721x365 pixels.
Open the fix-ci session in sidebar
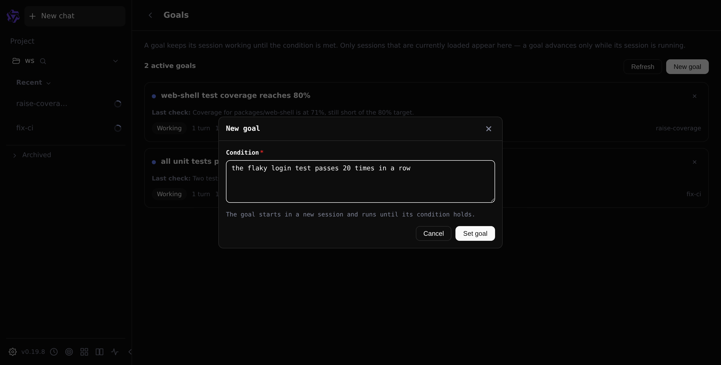click(x=65, y=128)
